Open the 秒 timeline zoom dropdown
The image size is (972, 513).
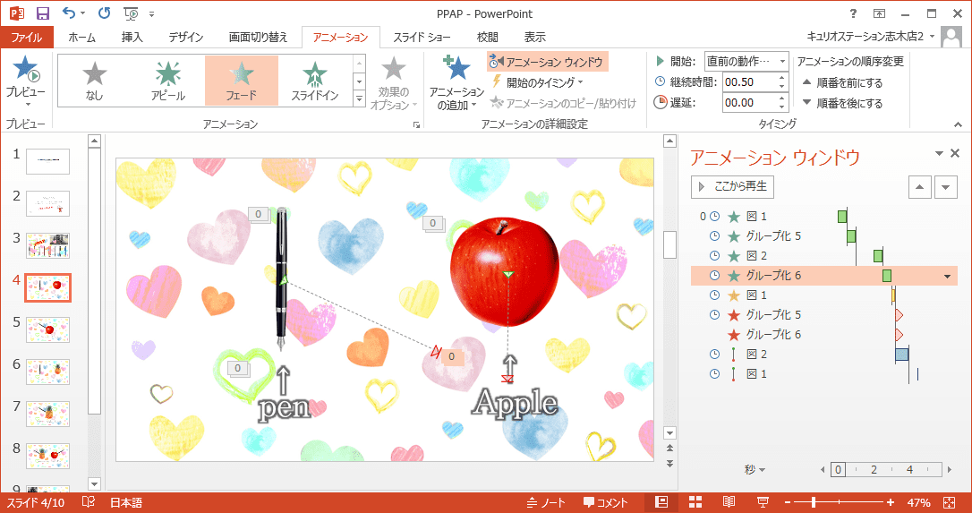pos(755,469)
